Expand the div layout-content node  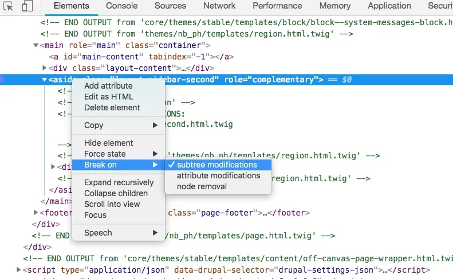[x=44, y=68]
